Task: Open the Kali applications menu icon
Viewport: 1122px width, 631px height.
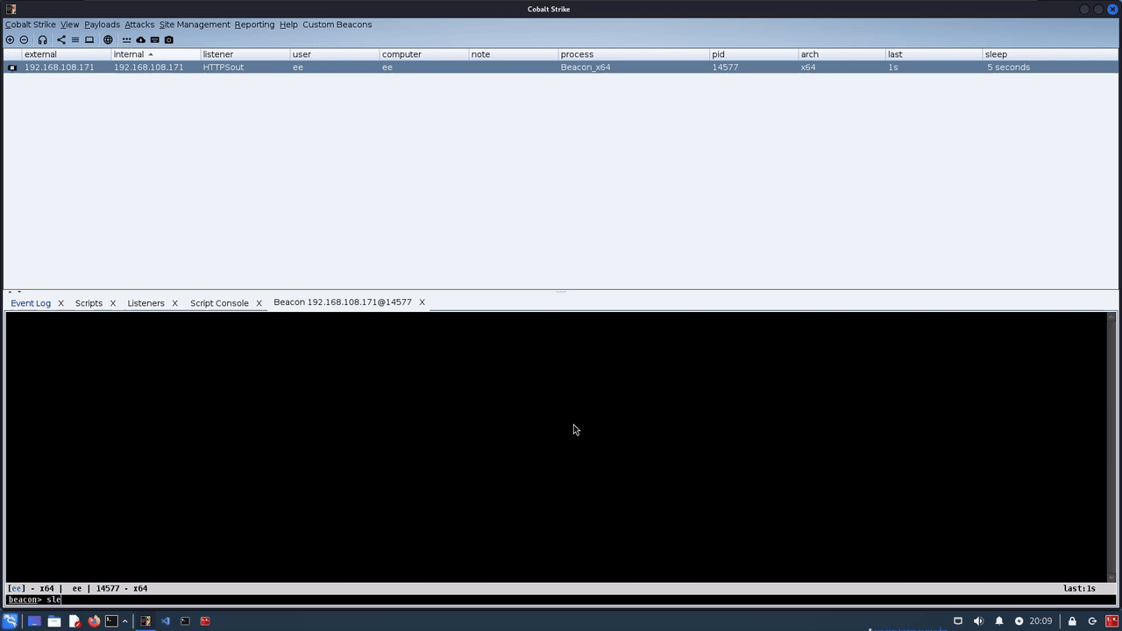Action: pos(10,621)
